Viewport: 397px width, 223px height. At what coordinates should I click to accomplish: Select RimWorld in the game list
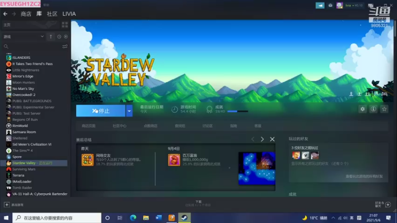pos(20,126)
